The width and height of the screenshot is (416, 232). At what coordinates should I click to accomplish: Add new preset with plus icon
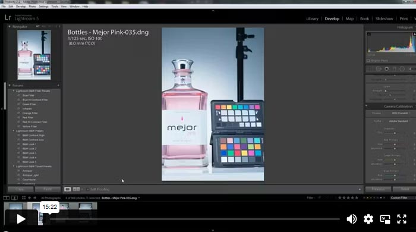point(58,86)
